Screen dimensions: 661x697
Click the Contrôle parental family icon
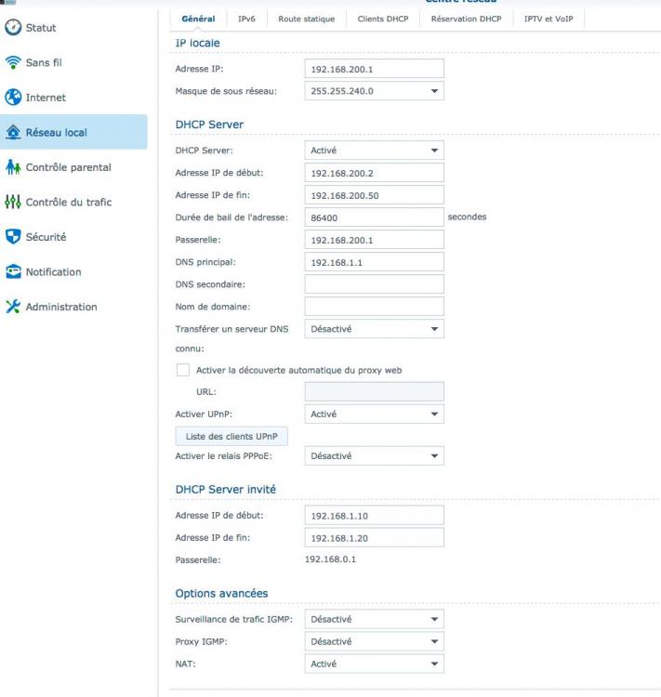click(13, 167)
